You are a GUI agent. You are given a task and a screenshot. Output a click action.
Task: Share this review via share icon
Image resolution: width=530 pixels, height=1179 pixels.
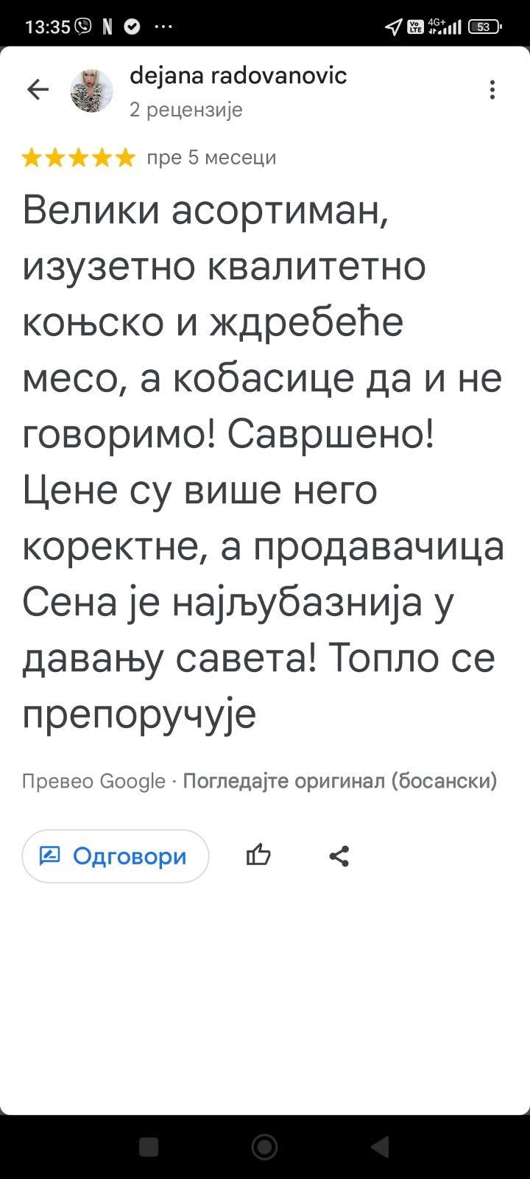click(339, 856)
